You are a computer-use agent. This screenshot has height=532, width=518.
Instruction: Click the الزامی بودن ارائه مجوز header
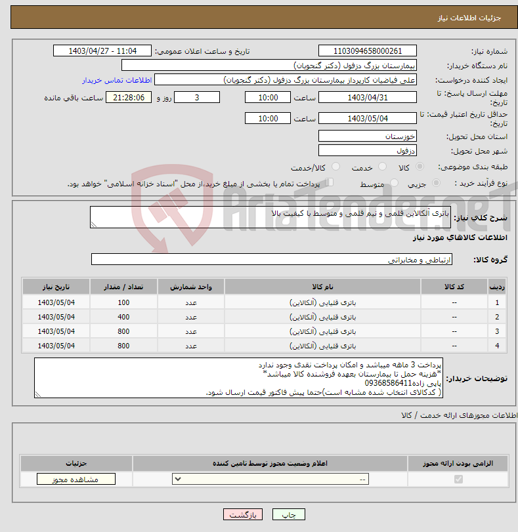458,464
